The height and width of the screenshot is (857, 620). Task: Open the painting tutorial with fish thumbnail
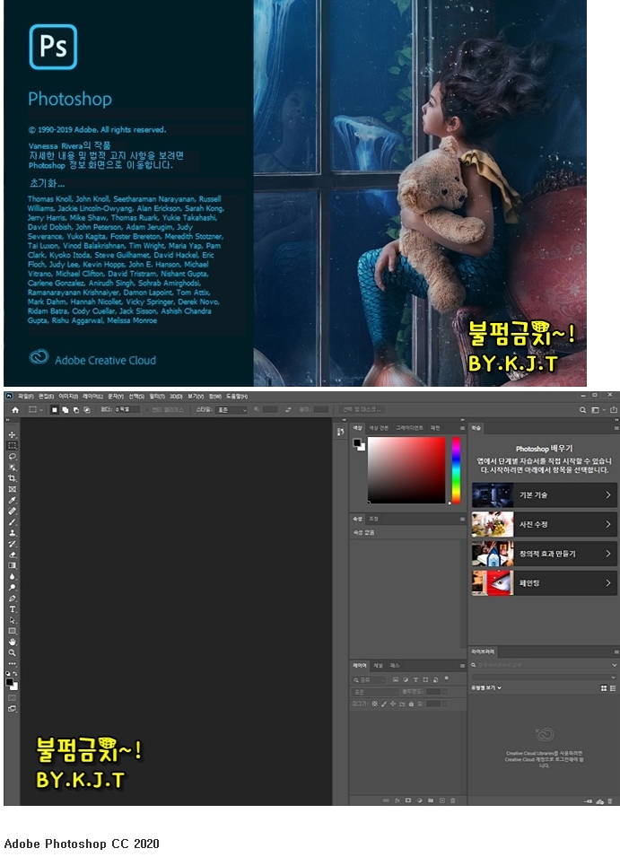(x=545, y=583)
